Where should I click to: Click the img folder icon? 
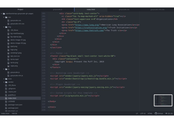click(6, 27)
